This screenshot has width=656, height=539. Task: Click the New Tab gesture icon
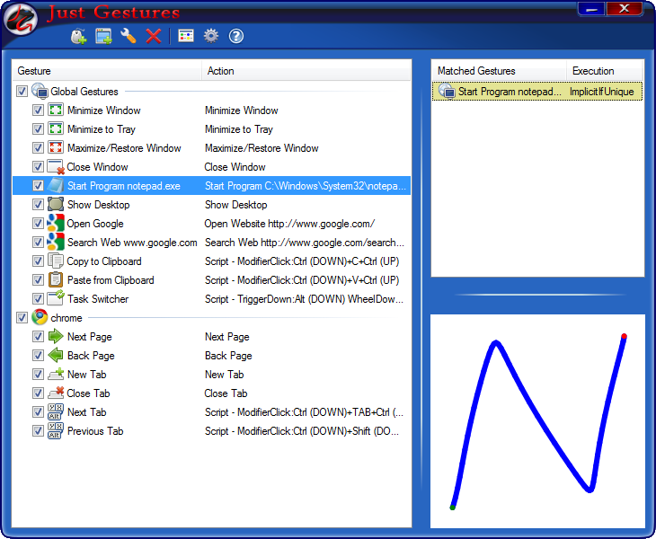56,374
